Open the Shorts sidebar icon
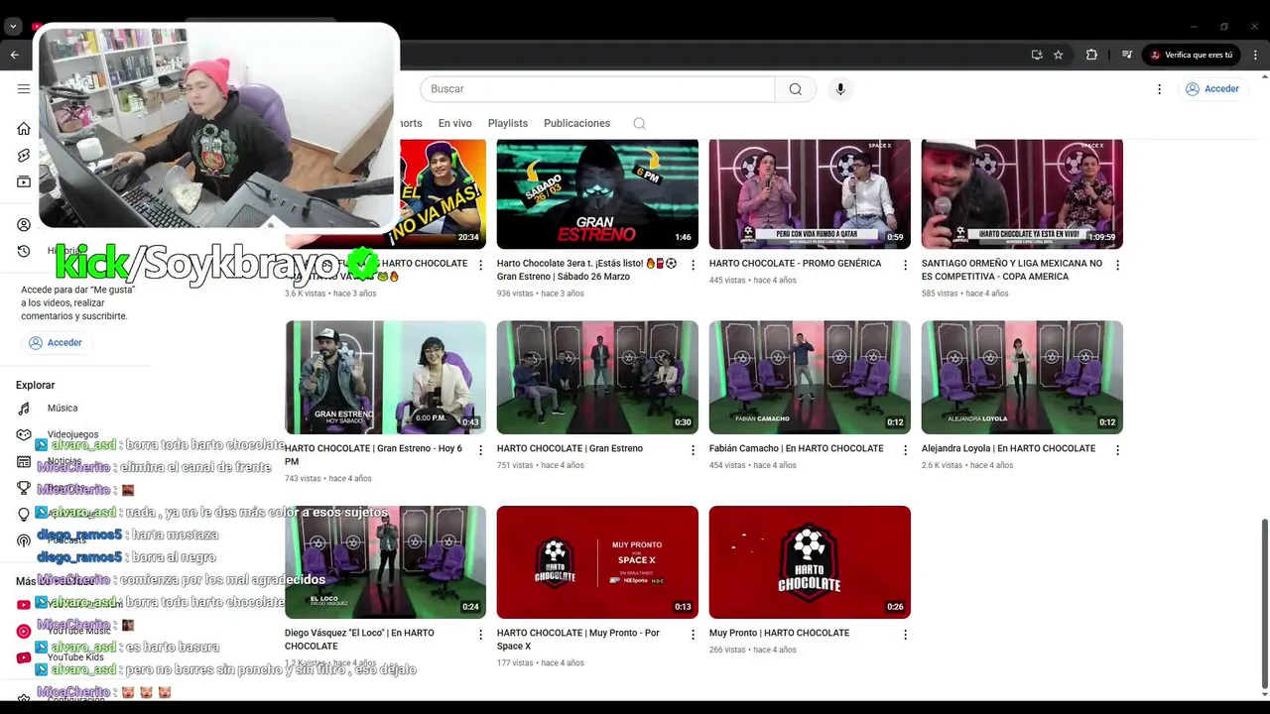 pyautogui.click(x=24, y=156)
